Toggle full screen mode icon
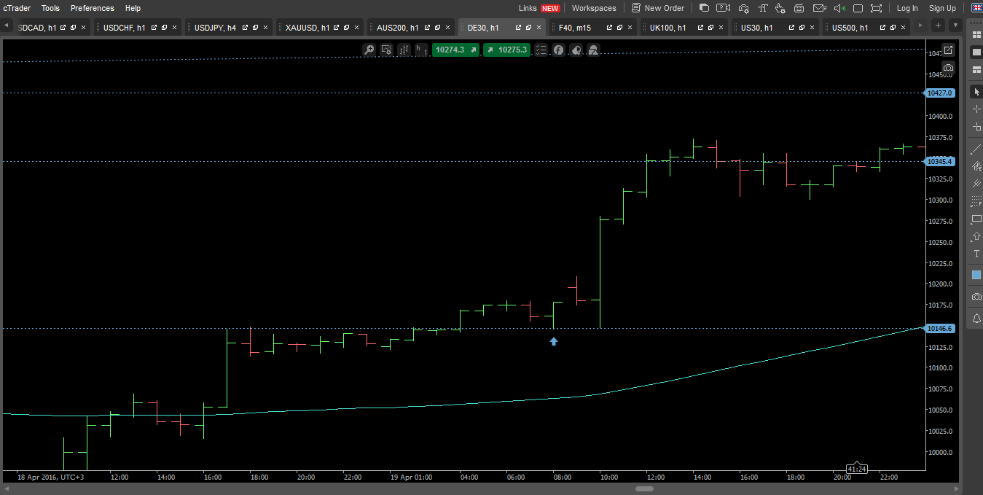Viewport: 983px width, 495px height. point(877,8)
